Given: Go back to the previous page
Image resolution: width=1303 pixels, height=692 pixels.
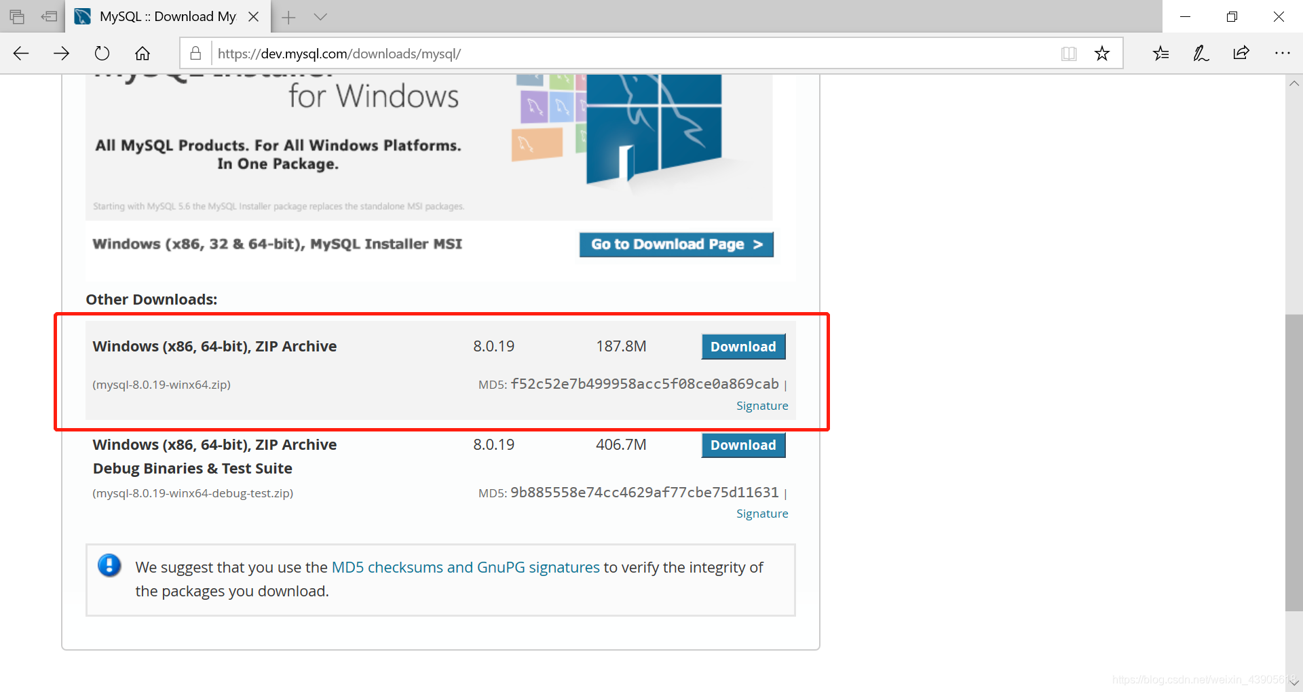Looking at the screenshot, I should click(x=21, y=54).
